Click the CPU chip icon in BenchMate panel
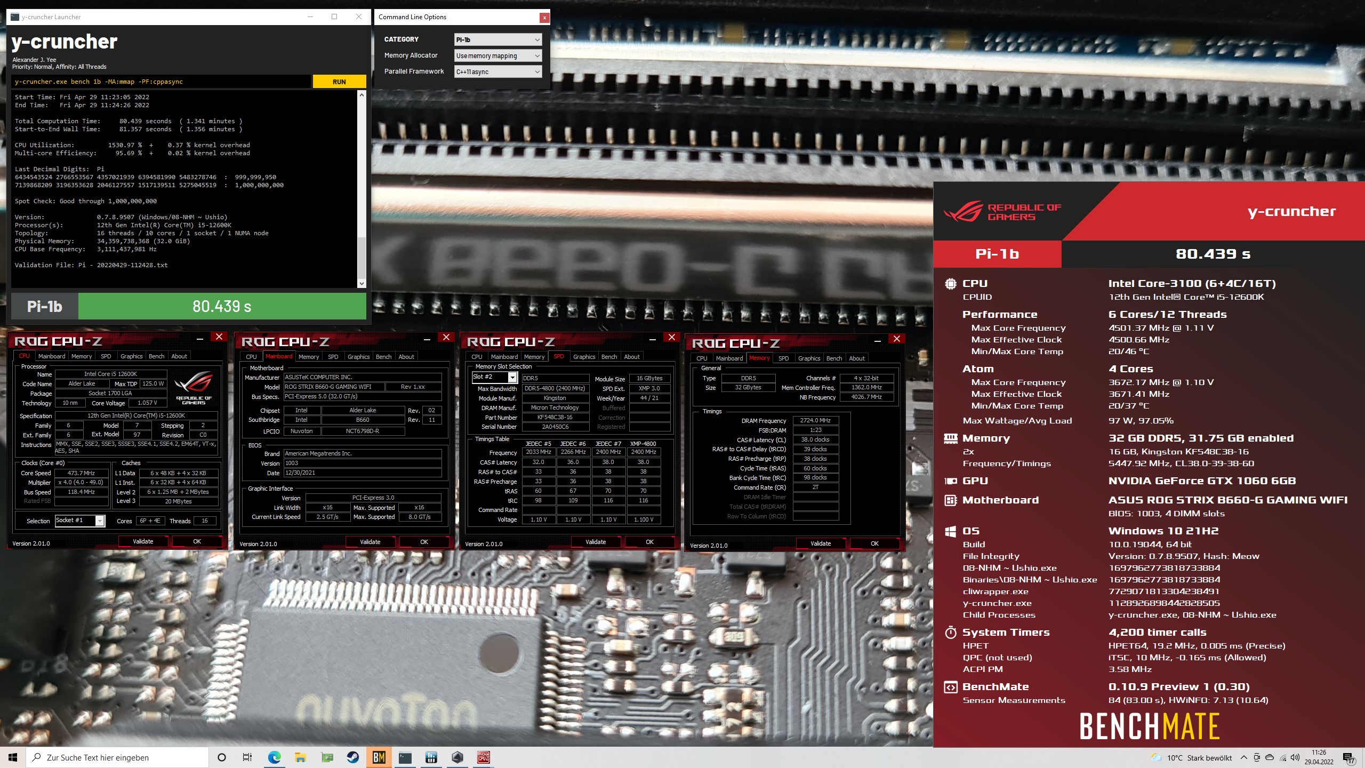 click(951, 284)
